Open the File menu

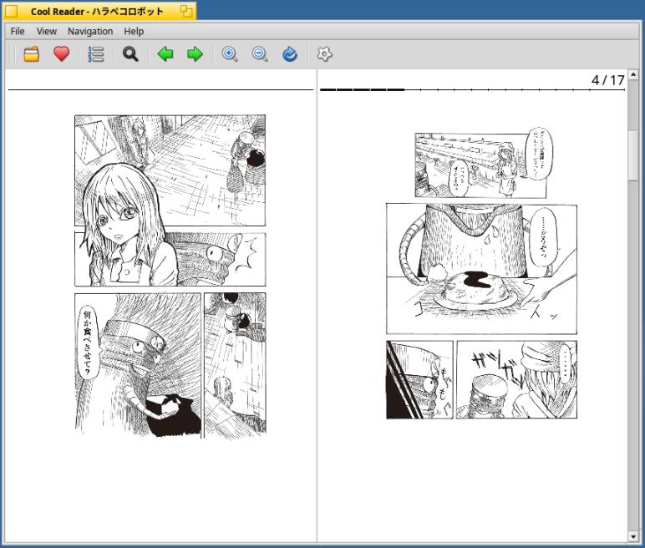(18, 31)
